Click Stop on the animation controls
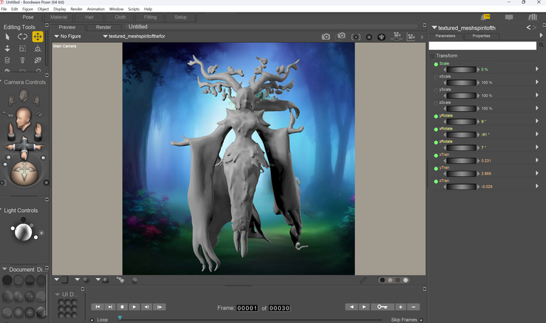The width and height of the screenshot is (546, 323). click(122, 307)
